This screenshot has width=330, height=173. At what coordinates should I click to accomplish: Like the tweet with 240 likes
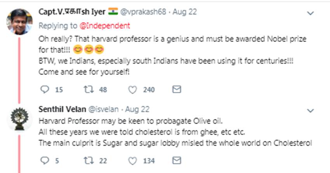point(132,90)
